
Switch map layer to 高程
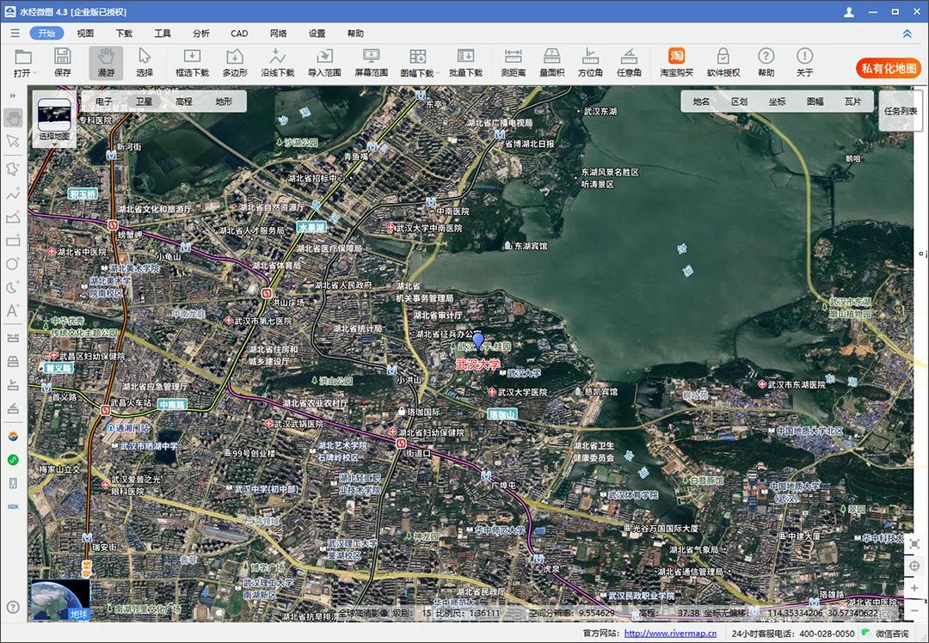pos(184,101)
